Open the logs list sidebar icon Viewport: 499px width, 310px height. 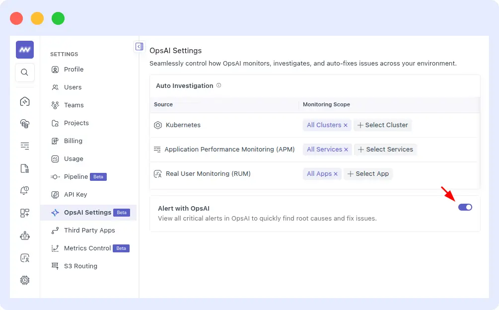(25, 146)
